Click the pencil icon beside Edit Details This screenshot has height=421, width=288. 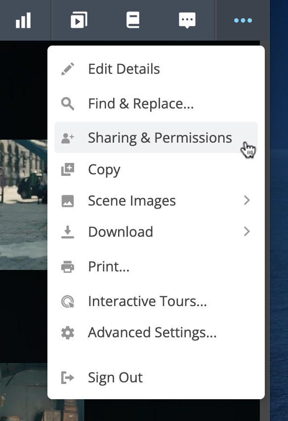coord(68,69)
